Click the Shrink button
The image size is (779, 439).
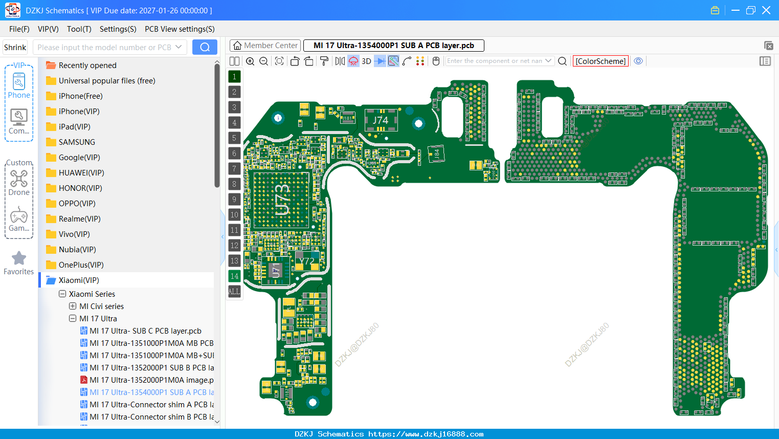[15, 48]
